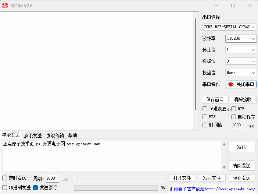This screenshot has height=194, width=258.
Task: Click the 发送 send button
Action: click(x=242, y=147)
